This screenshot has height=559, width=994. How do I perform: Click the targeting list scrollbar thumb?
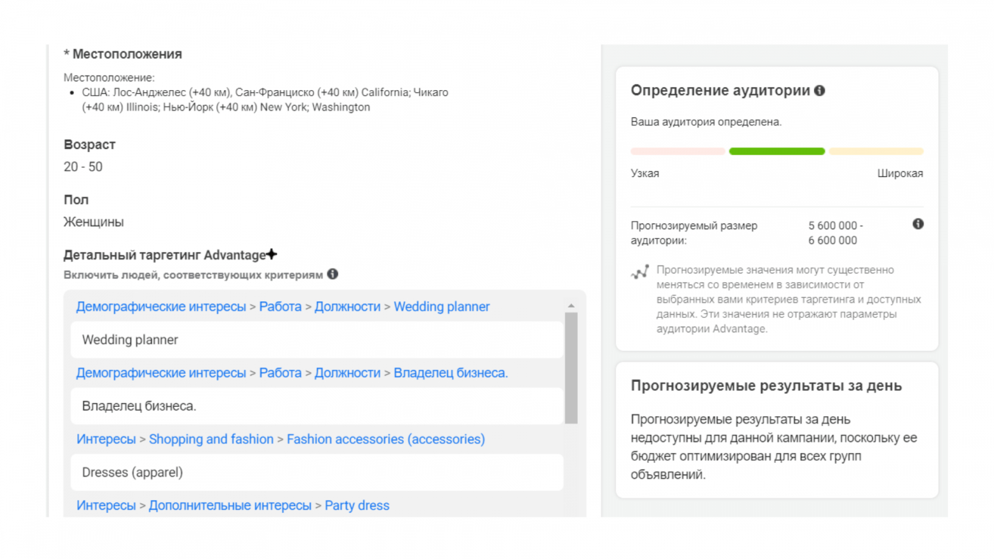(x=571, y=368)
